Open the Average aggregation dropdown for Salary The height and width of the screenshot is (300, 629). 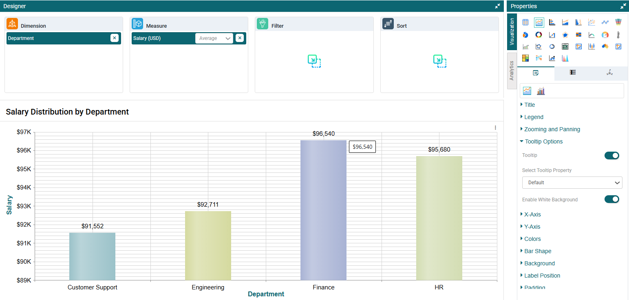pos(214,38)
